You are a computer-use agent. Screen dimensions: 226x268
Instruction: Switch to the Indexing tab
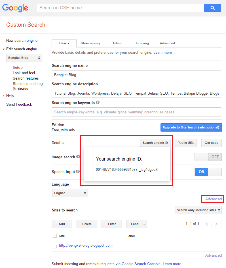pos(142,43)
